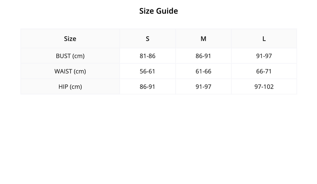This screenshot has height=184, width=317.
Task: Click hip value 97-102 for size L
Action: [x=264, y=86]
